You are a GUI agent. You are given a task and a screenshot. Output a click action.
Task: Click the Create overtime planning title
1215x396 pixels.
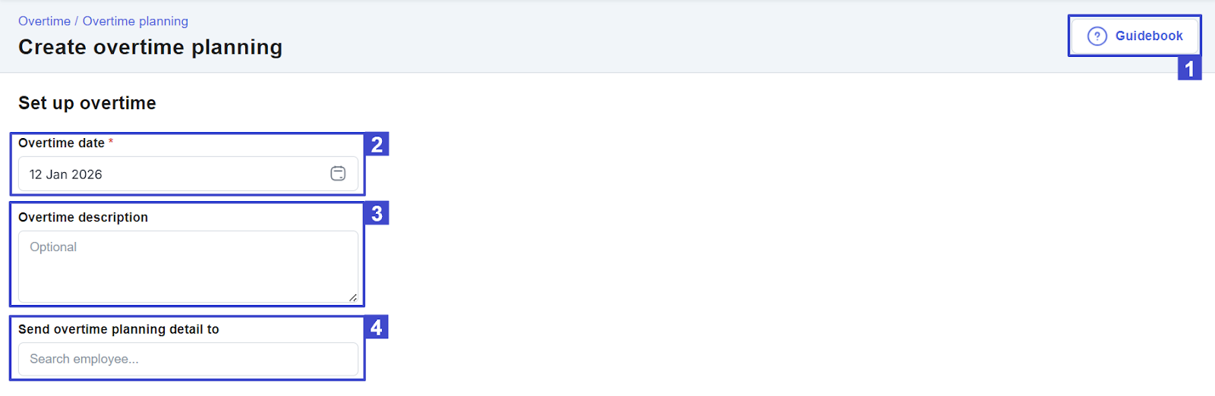coord(150,47)
